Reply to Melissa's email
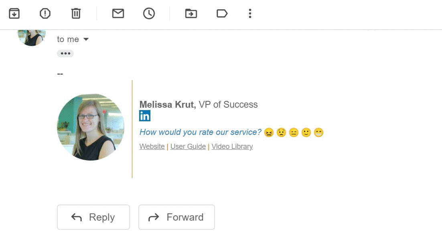 pyautogui.click(x=93, y=217)
